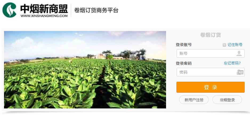The image size is (250, 117).
Task: Click the farmhouse building in banner photo
Action: [100, 56]
